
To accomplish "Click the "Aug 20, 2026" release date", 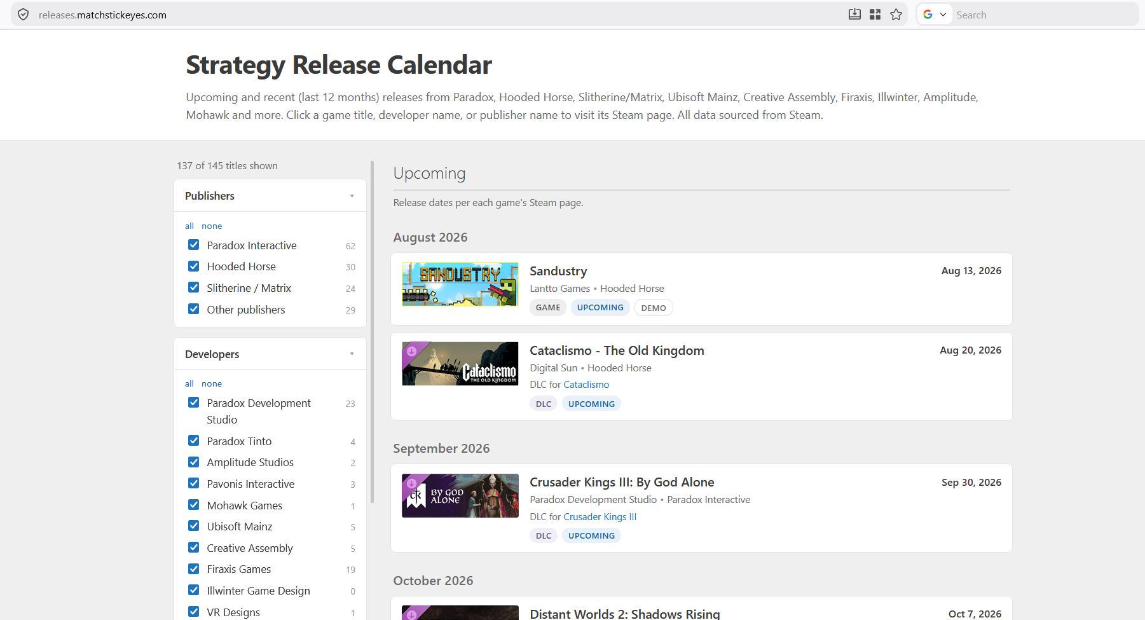I will [x=970, y=350].
